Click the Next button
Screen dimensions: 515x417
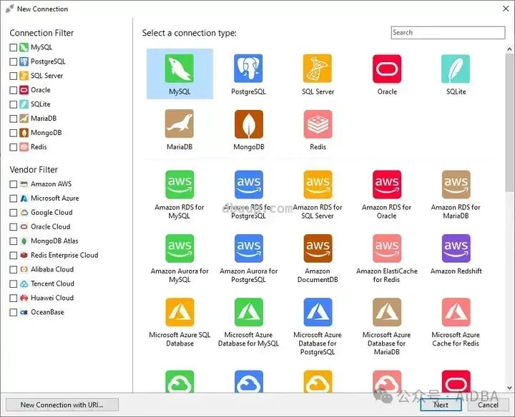click(x=441, y=405)
